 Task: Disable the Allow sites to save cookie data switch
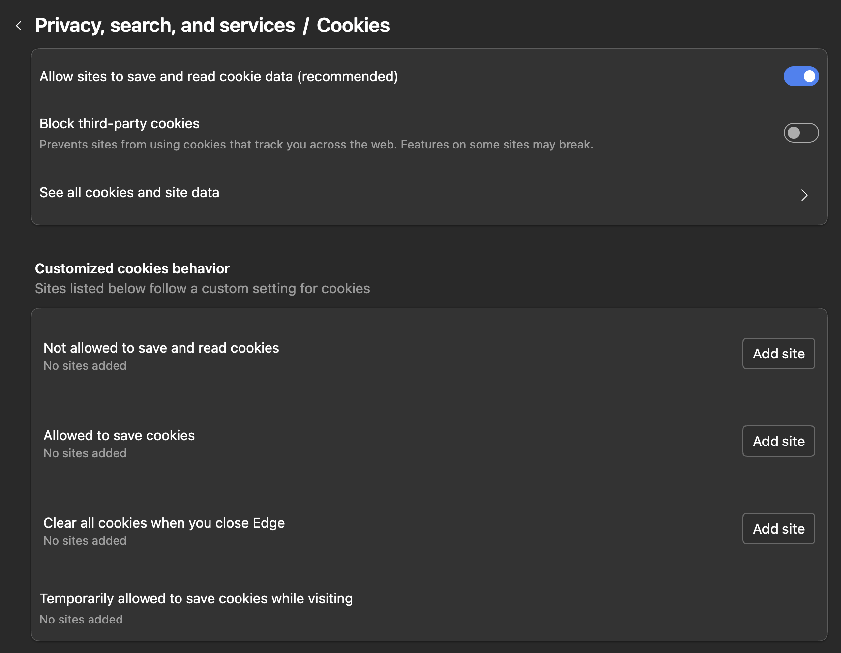[801, 76]
